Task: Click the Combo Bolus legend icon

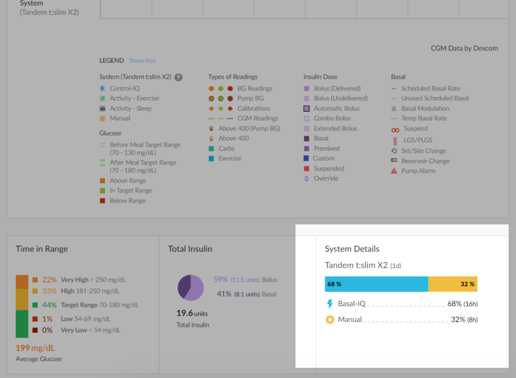Action: click(x=307, y=119)
